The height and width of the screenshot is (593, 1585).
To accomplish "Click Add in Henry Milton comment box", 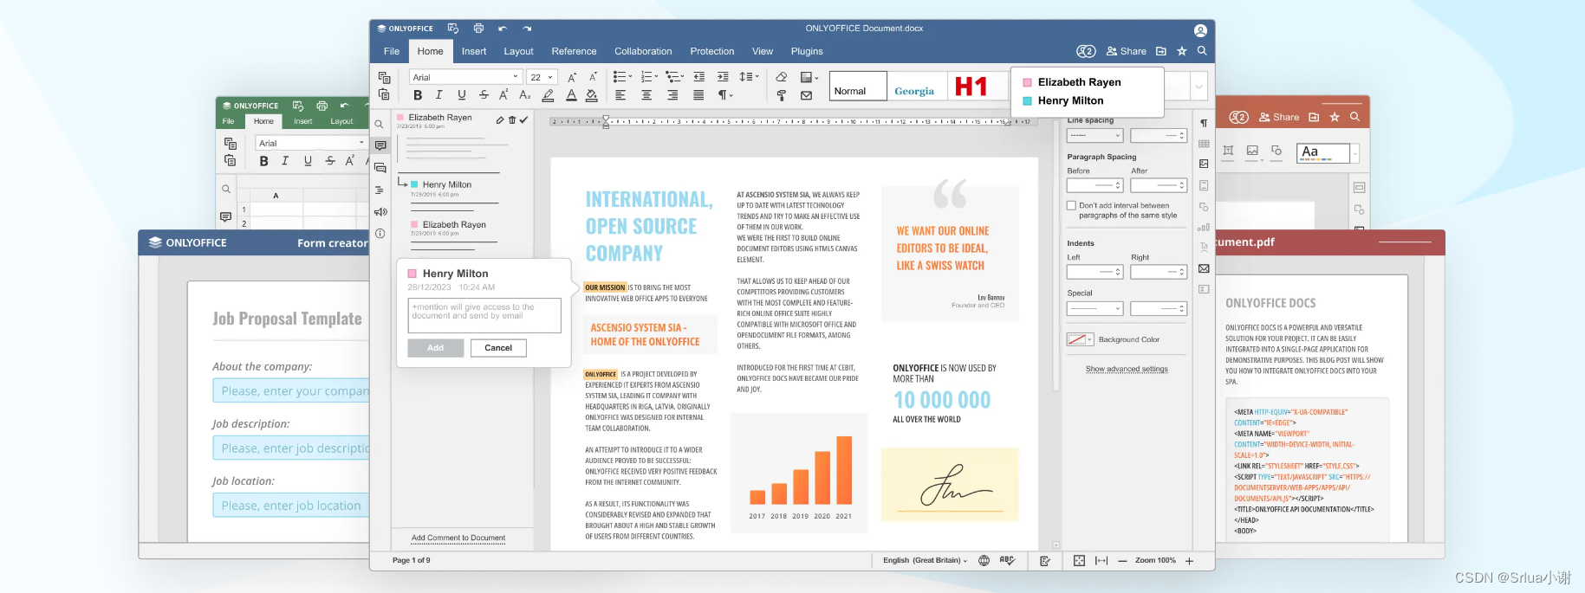I will pos(436,348).
